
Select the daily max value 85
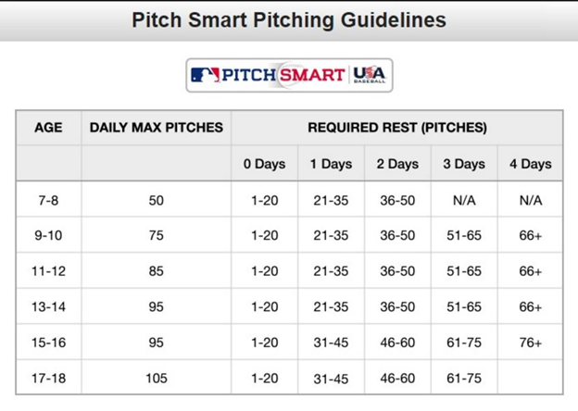(157, 271)
